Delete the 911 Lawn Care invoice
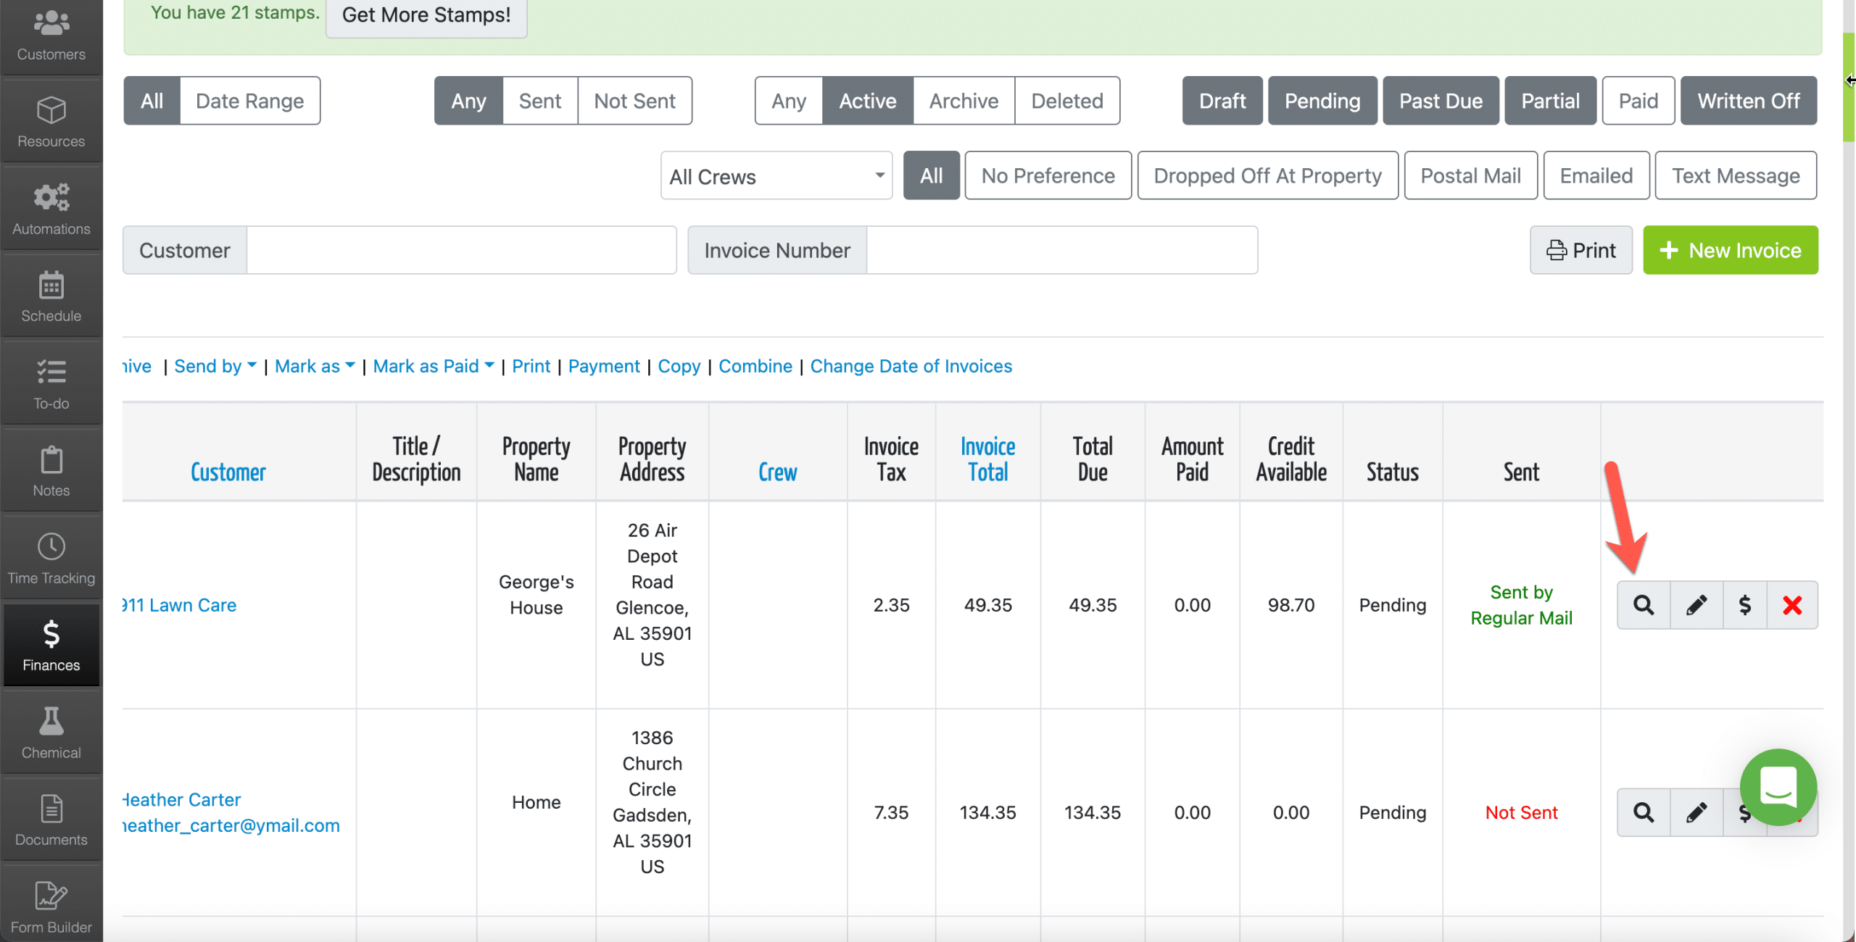The height and width of the screenshot is (942, 1856). [1792, 605]
